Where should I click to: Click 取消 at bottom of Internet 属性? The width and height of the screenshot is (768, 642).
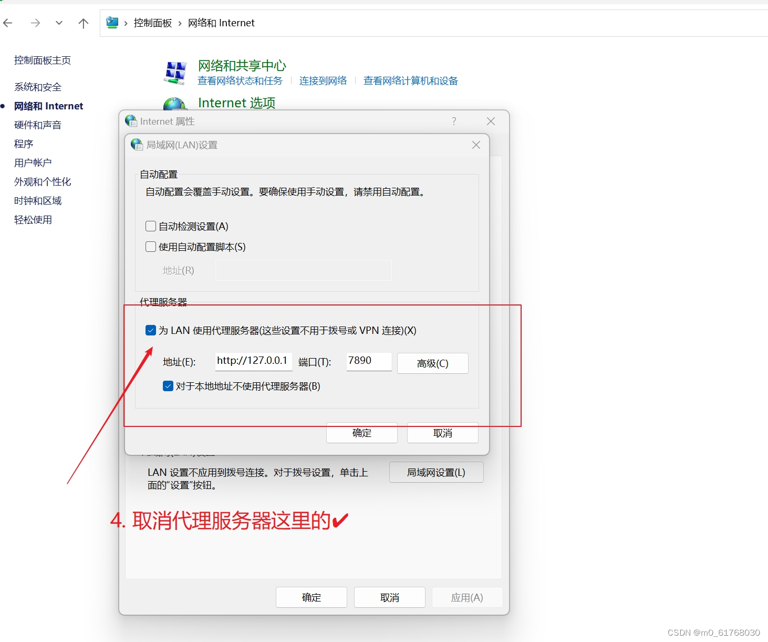[390, 597]
